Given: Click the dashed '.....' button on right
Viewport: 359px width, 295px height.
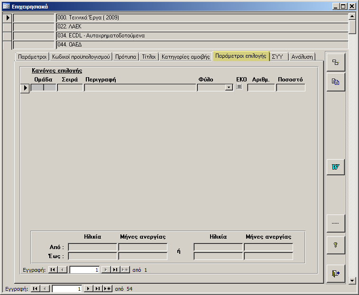Looking at the screenshot, I should click(335, 223).
